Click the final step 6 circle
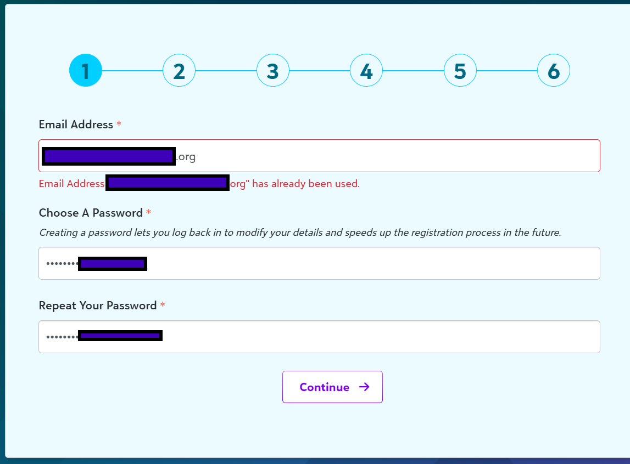 (x=553, y=70)
